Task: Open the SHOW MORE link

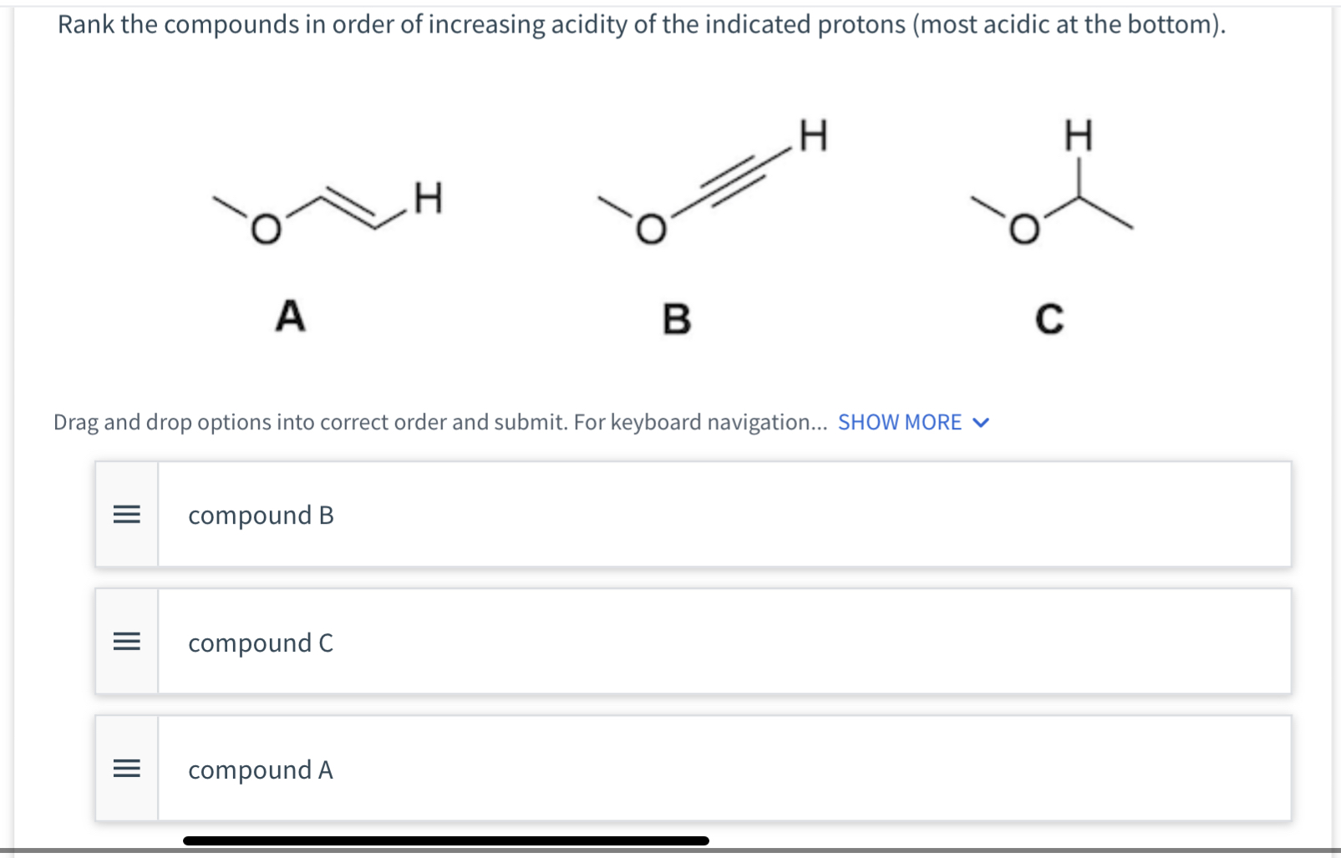Action: 901,423
